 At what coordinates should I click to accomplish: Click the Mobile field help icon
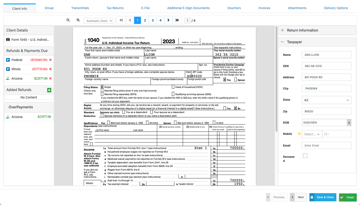pos(299,134)
